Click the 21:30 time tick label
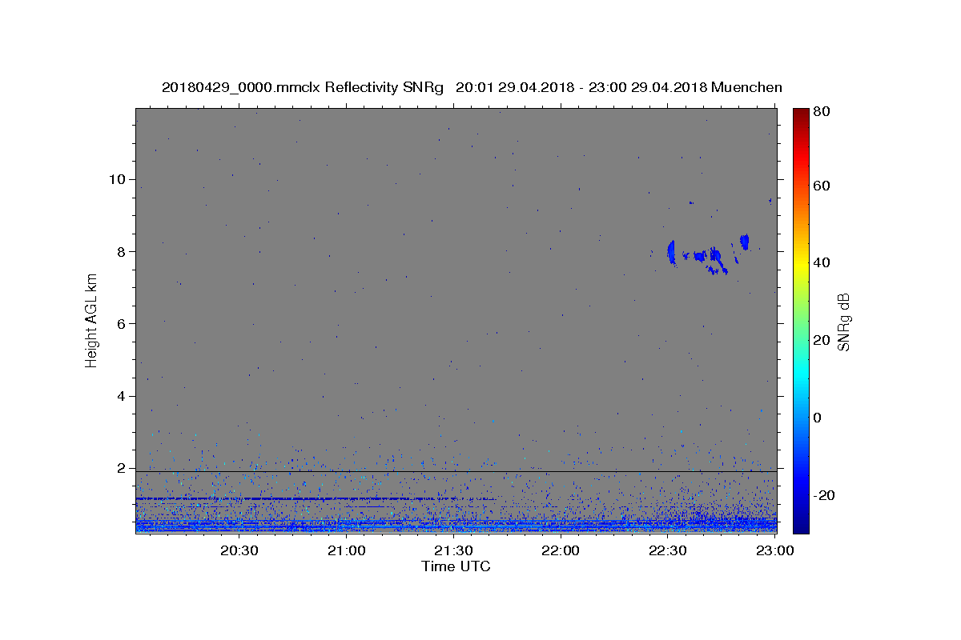This screenshot has width=961, height=640. 453,550
